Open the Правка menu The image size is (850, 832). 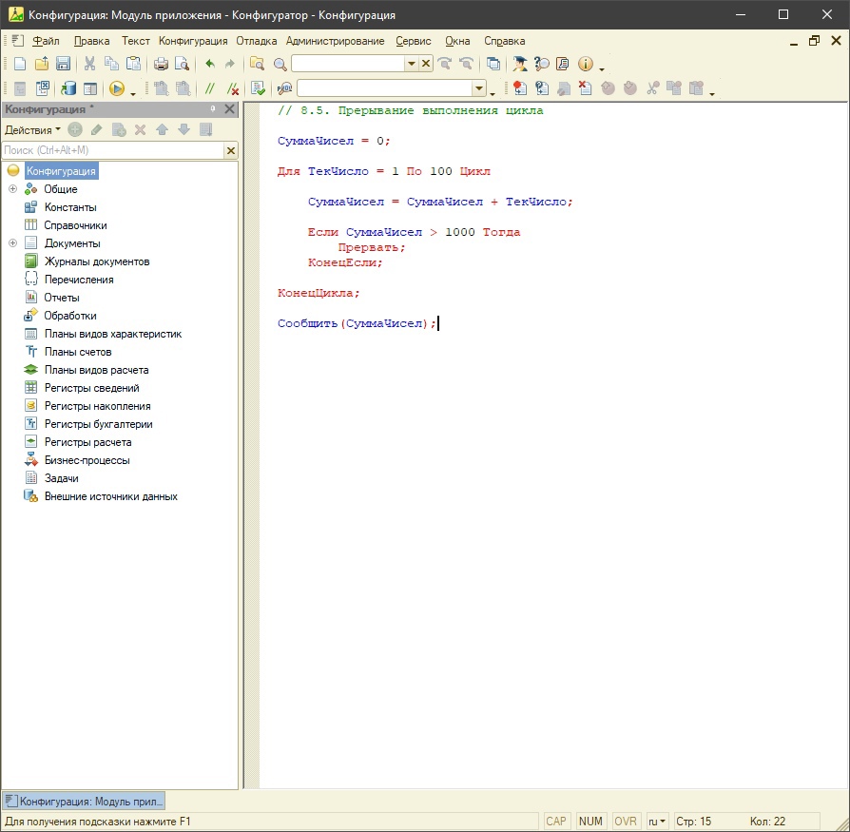[91, 41]
